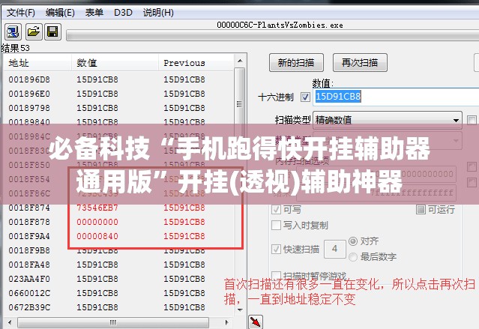The image size is (479, 329).
Task: Toggle the 可写 writable checkbox
Action: pyautogui.click(x=276, y=210)
